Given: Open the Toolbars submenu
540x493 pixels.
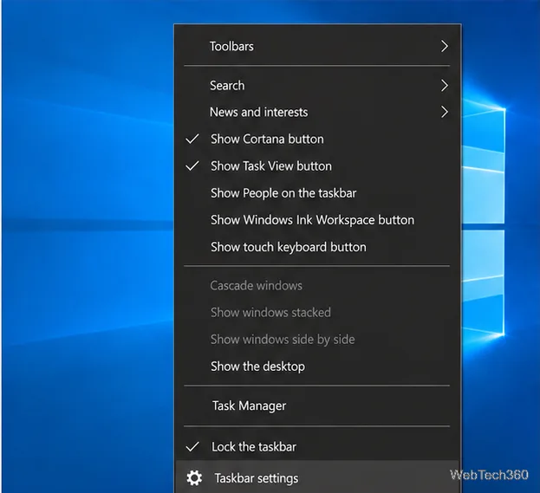Looking at the screenshot, I should pos(317,46).
